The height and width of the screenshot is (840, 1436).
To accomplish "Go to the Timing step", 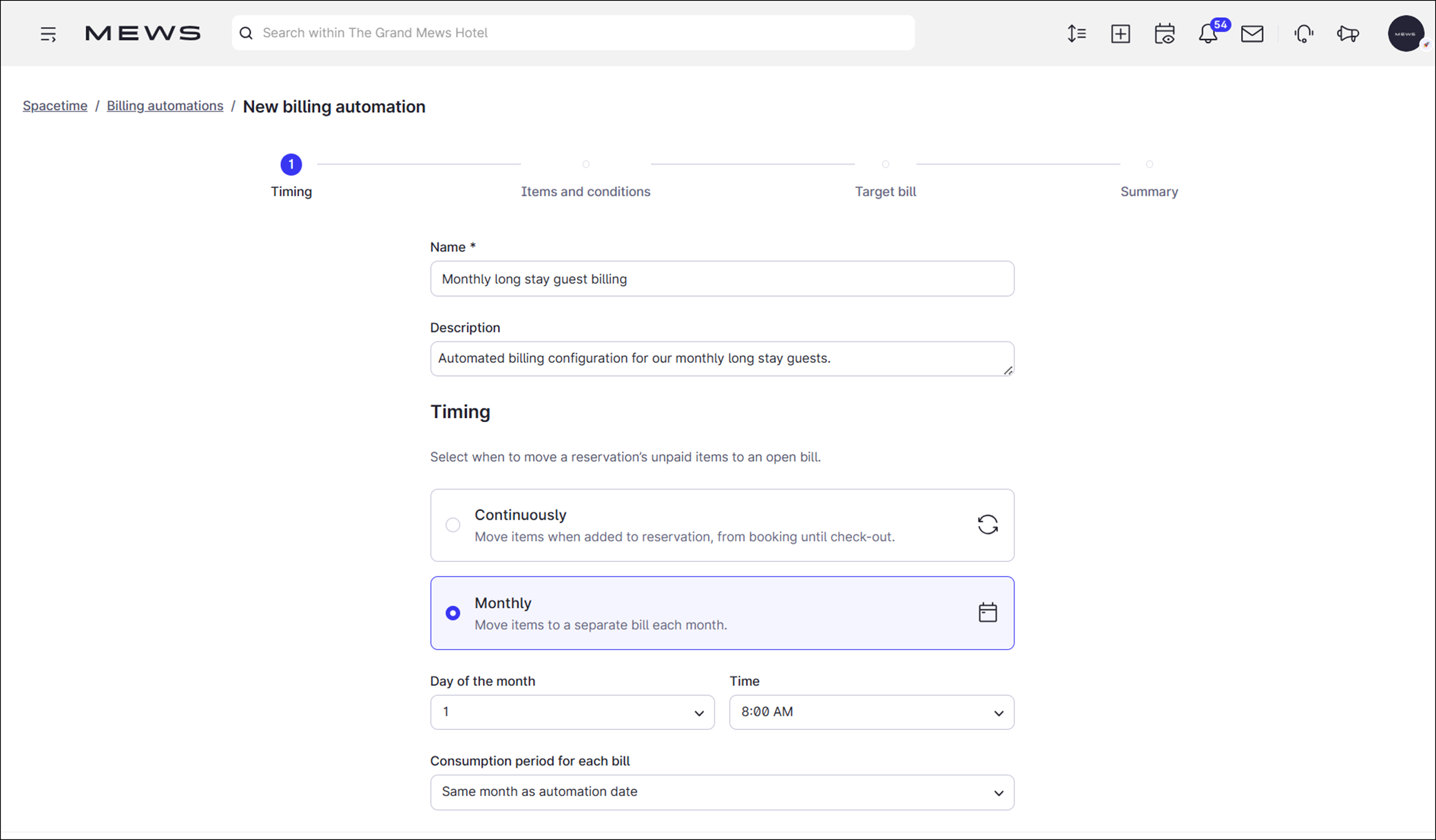I will click(x=291, y=176).
